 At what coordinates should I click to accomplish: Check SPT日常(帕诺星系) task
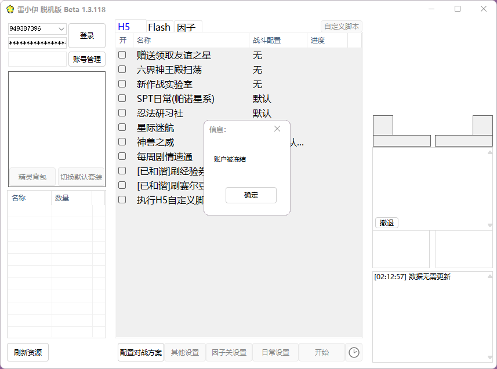click(x=122, y=98)
